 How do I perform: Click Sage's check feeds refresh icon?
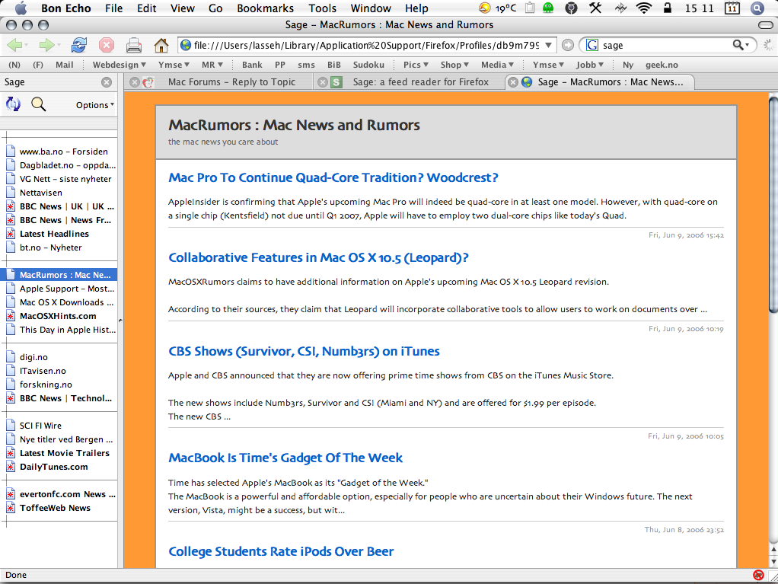pyautogui.click(x=13, y=104)
